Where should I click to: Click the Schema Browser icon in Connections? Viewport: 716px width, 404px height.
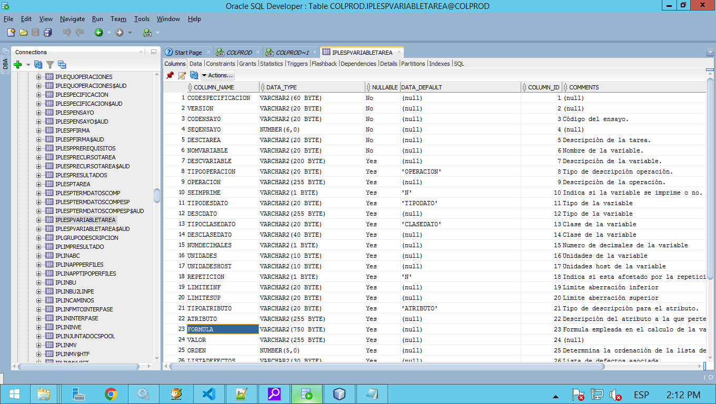(x=62, y=65)
